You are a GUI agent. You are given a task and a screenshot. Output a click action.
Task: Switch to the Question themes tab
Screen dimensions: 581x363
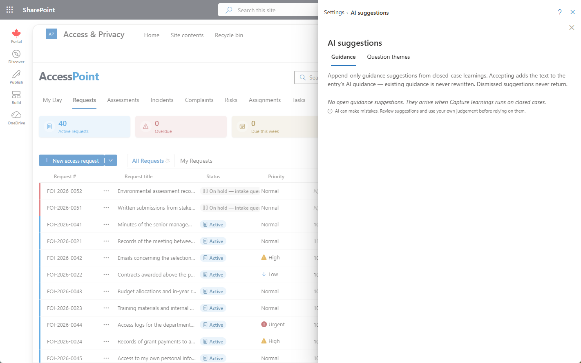pos(389,57)
